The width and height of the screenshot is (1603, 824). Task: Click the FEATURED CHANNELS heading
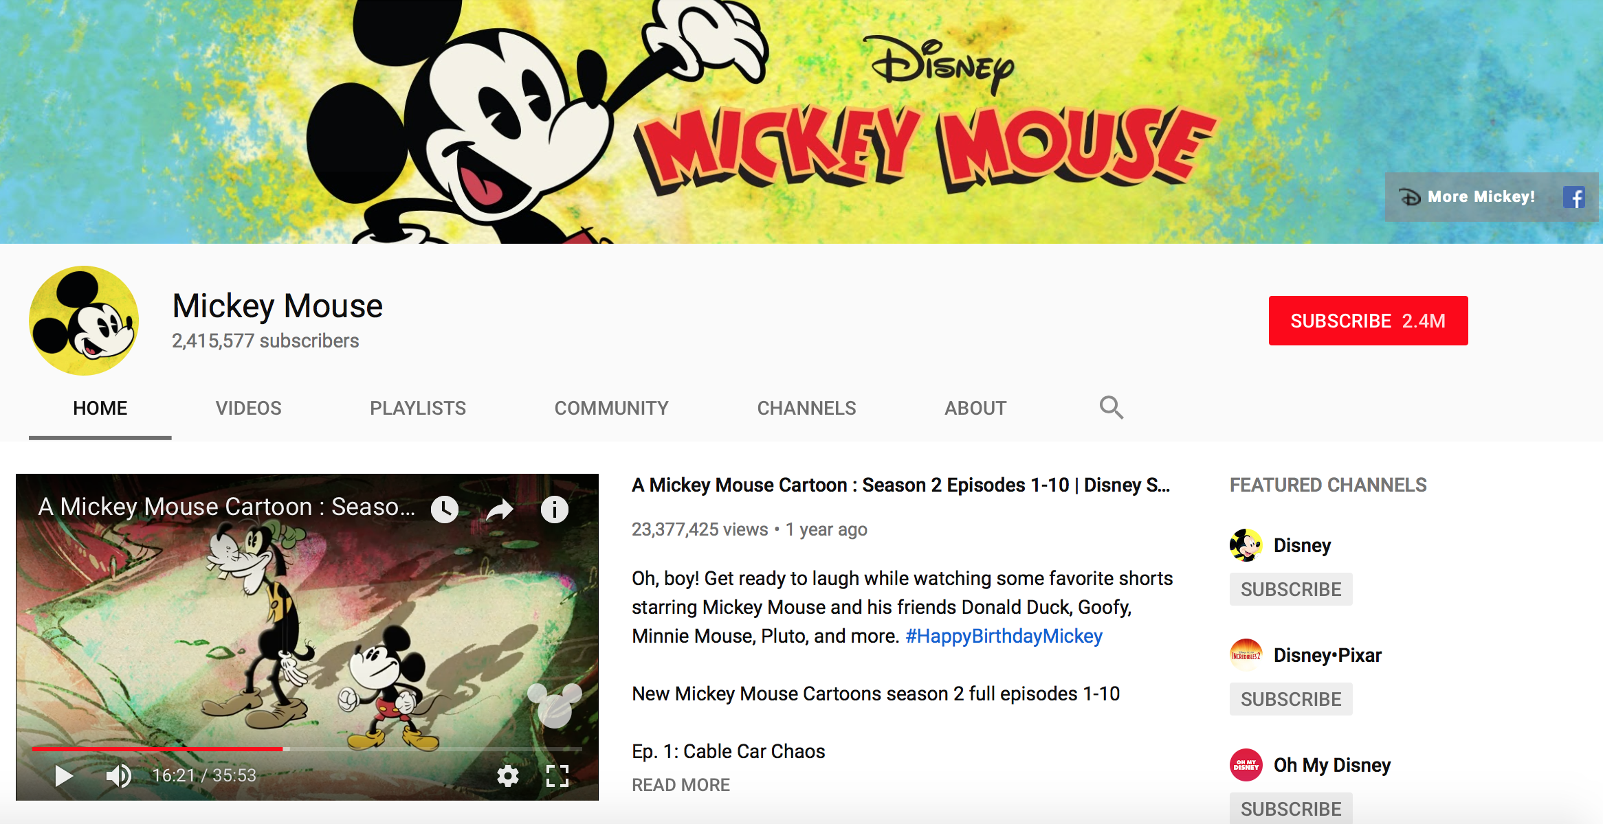1328,485
